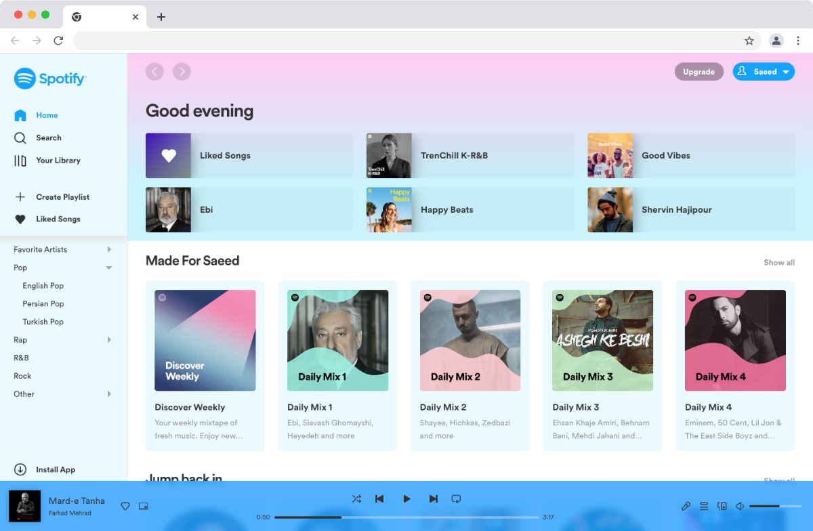813x531 pixels.
Task: Close the current browser tab
Action: pyautogui.click(x=135, y=17)
